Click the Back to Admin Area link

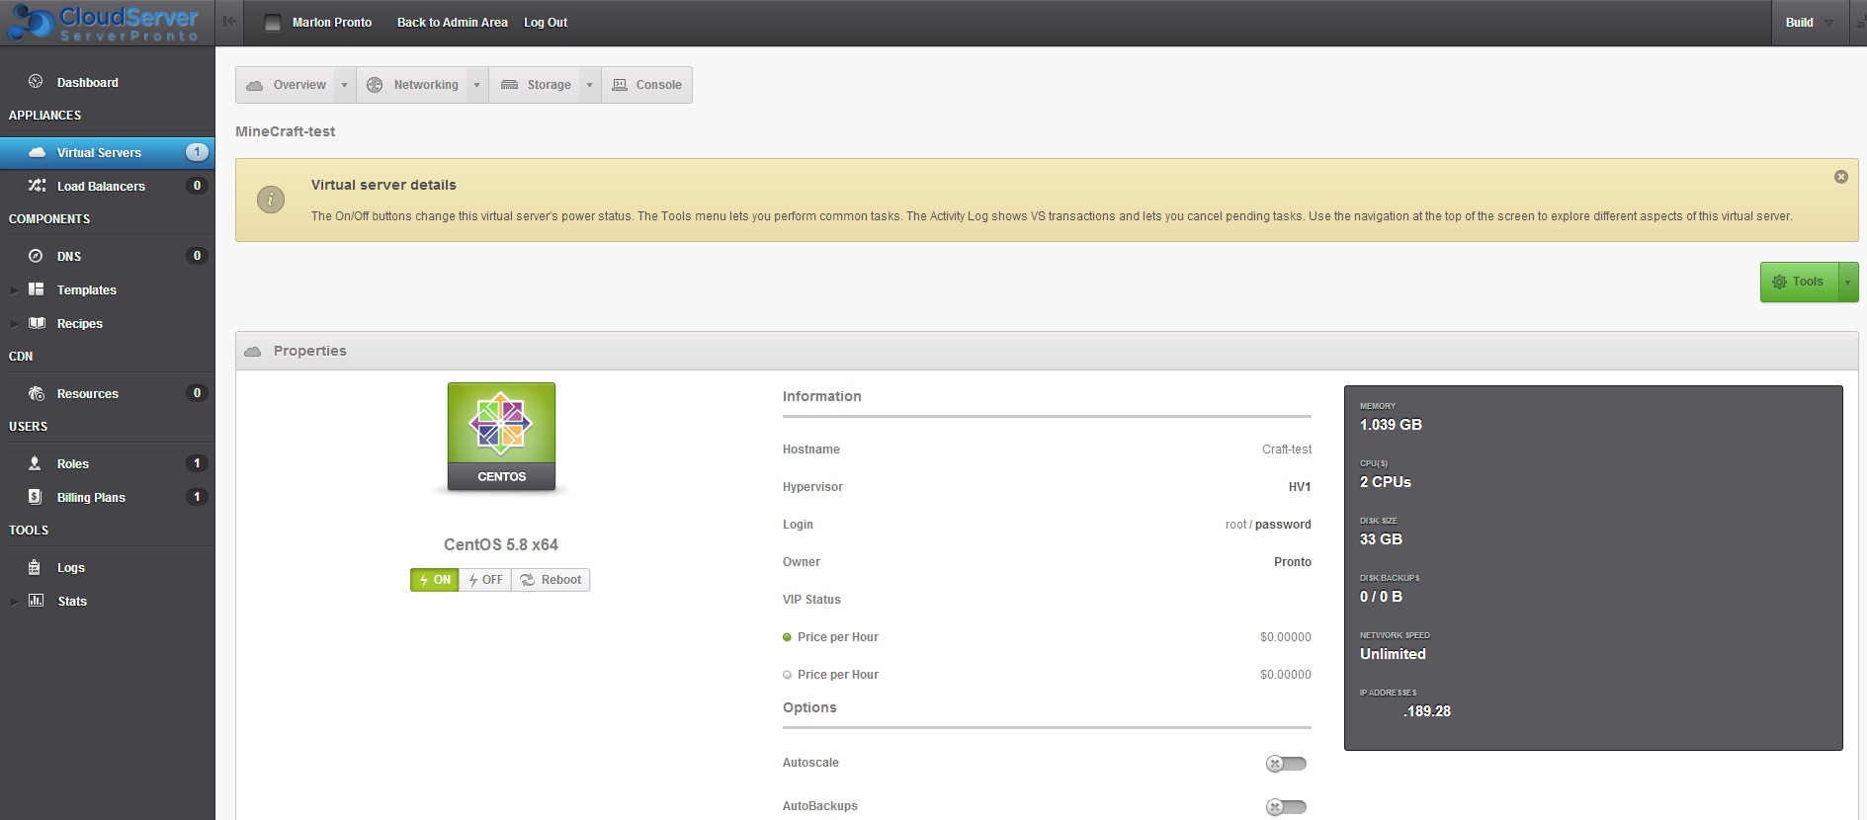[453, 23]
